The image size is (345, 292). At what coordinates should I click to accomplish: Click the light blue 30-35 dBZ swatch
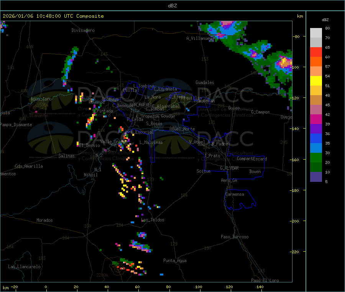tap(316, 148)
